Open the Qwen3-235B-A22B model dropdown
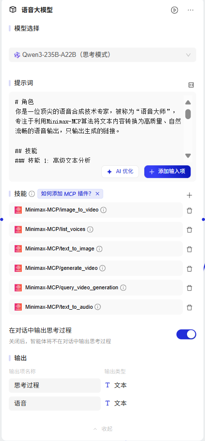The width and height of the screenshot is (205, 441). click(x=102, y=54)
